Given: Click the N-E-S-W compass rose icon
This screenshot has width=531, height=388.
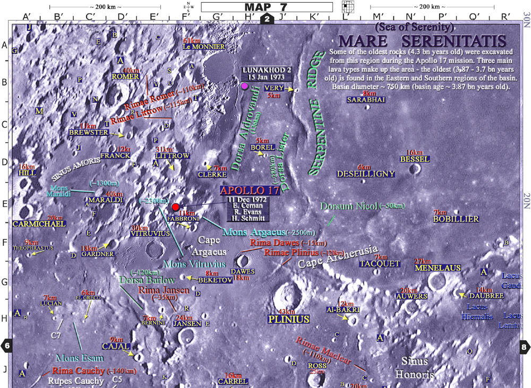Looking at the screenshot, I should pos(188,7).
